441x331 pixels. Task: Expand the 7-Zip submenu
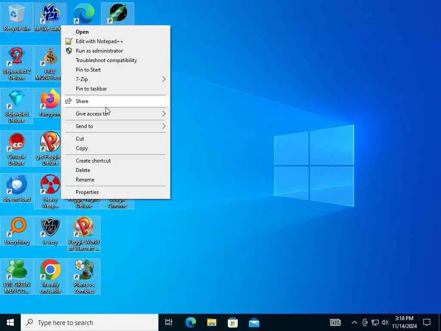(x=115, y=79)
